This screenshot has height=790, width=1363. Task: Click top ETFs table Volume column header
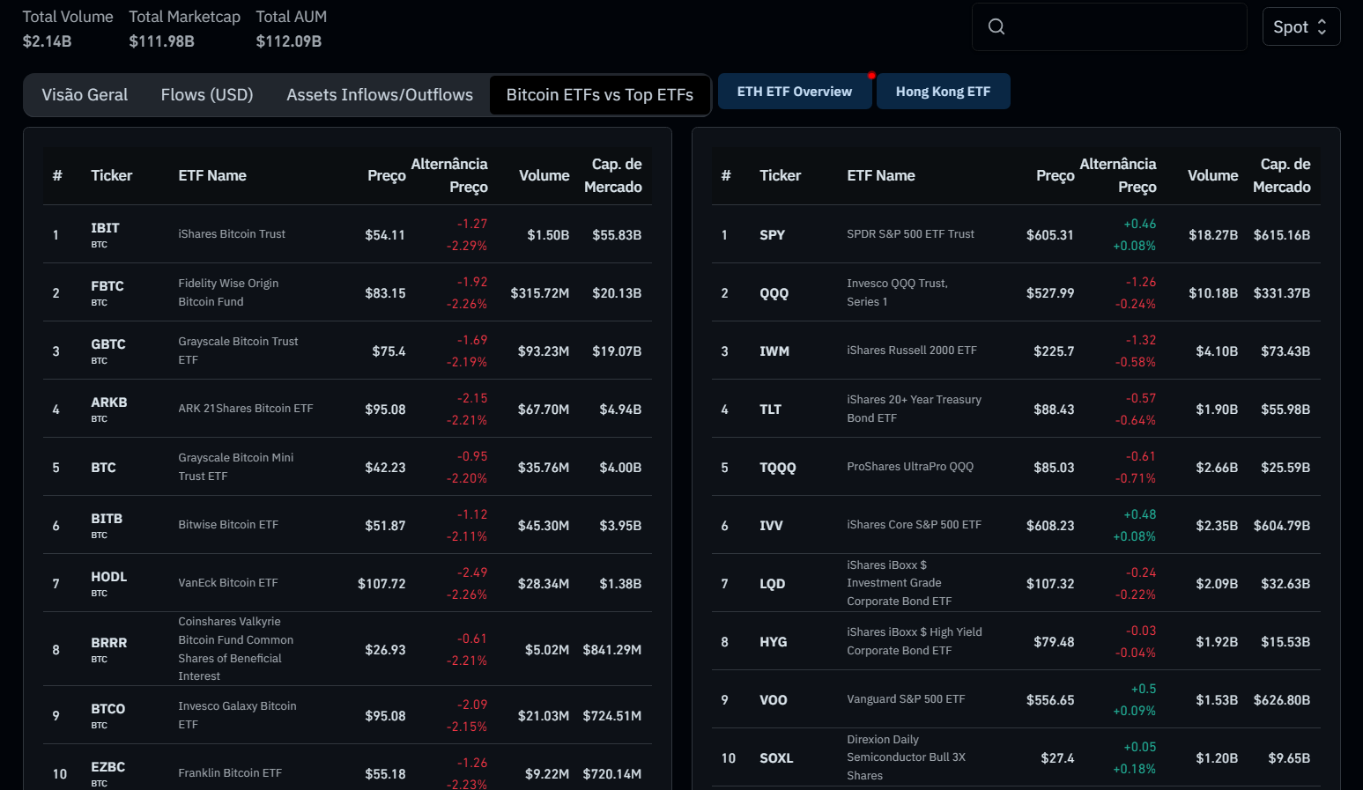[x=1212, y=175]
